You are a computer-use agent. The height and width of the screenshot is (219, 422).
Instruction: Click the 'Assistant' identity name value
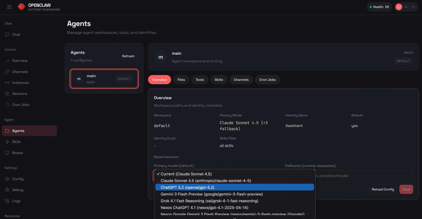click(x=294, y=126)
